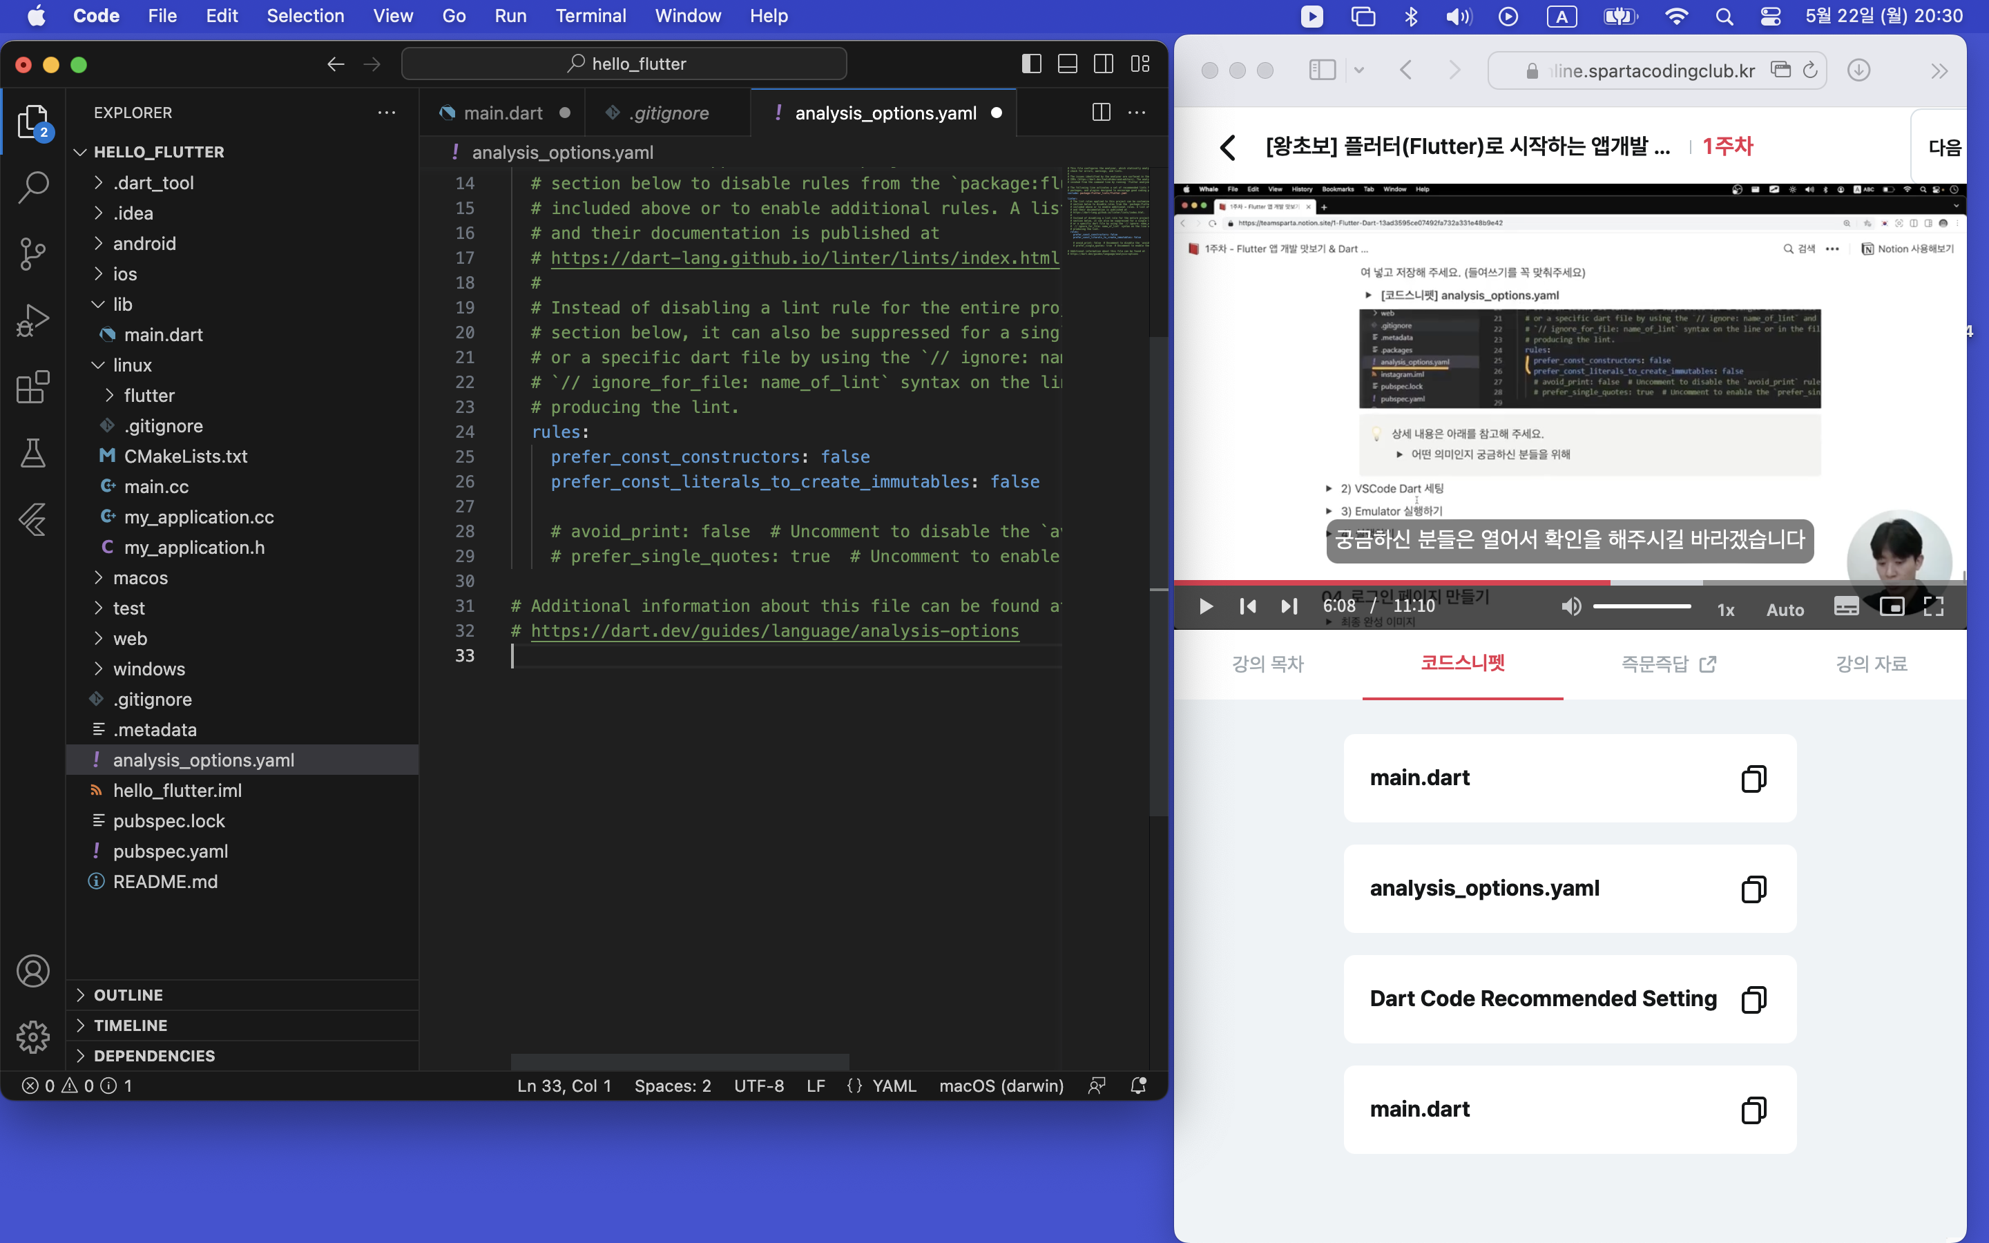Viewport: 1989px width, 1243px height.
Task: Expand the .dart_tool folder
Action: pyautogui.click(x=154, y=182)
